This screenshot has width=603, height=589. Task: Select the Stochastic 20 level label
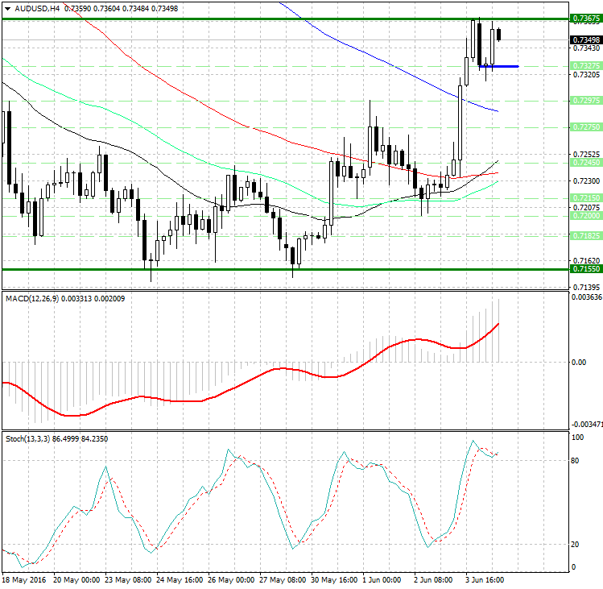[x=575, y=545]
